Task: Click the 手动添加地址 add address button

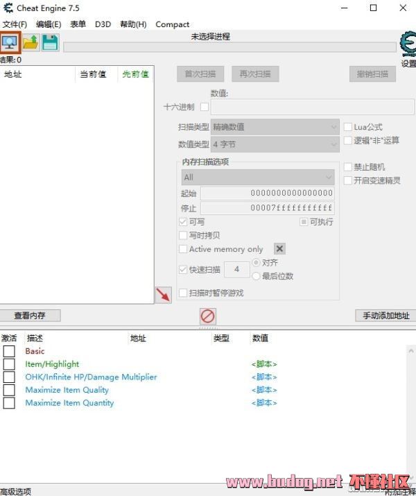Action: click(x=385, y=316)
